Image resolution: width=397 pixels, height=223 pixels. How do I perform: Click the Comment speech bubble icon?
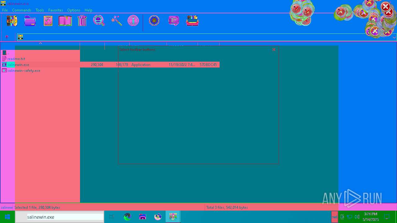[x=174, y=21]
